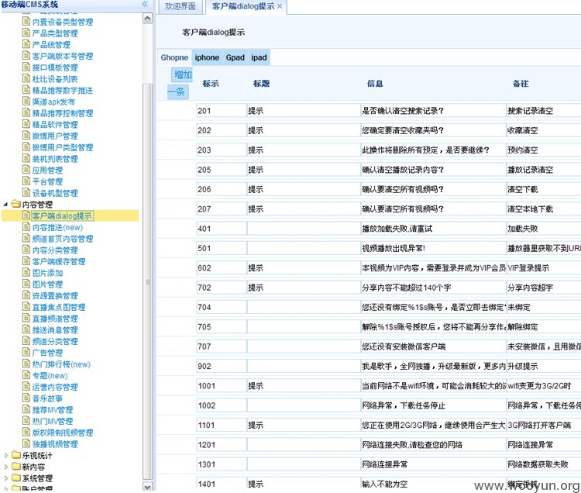This screenshot has height=493, width=581.
Task: Click the 新内容 folder icon
Action: (x=15, y=467)
